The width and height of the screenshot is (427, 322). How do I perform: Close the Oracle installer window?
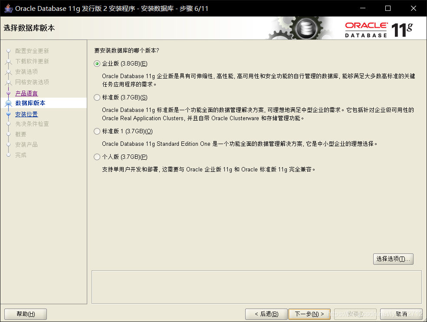click(x=414, y=8)
